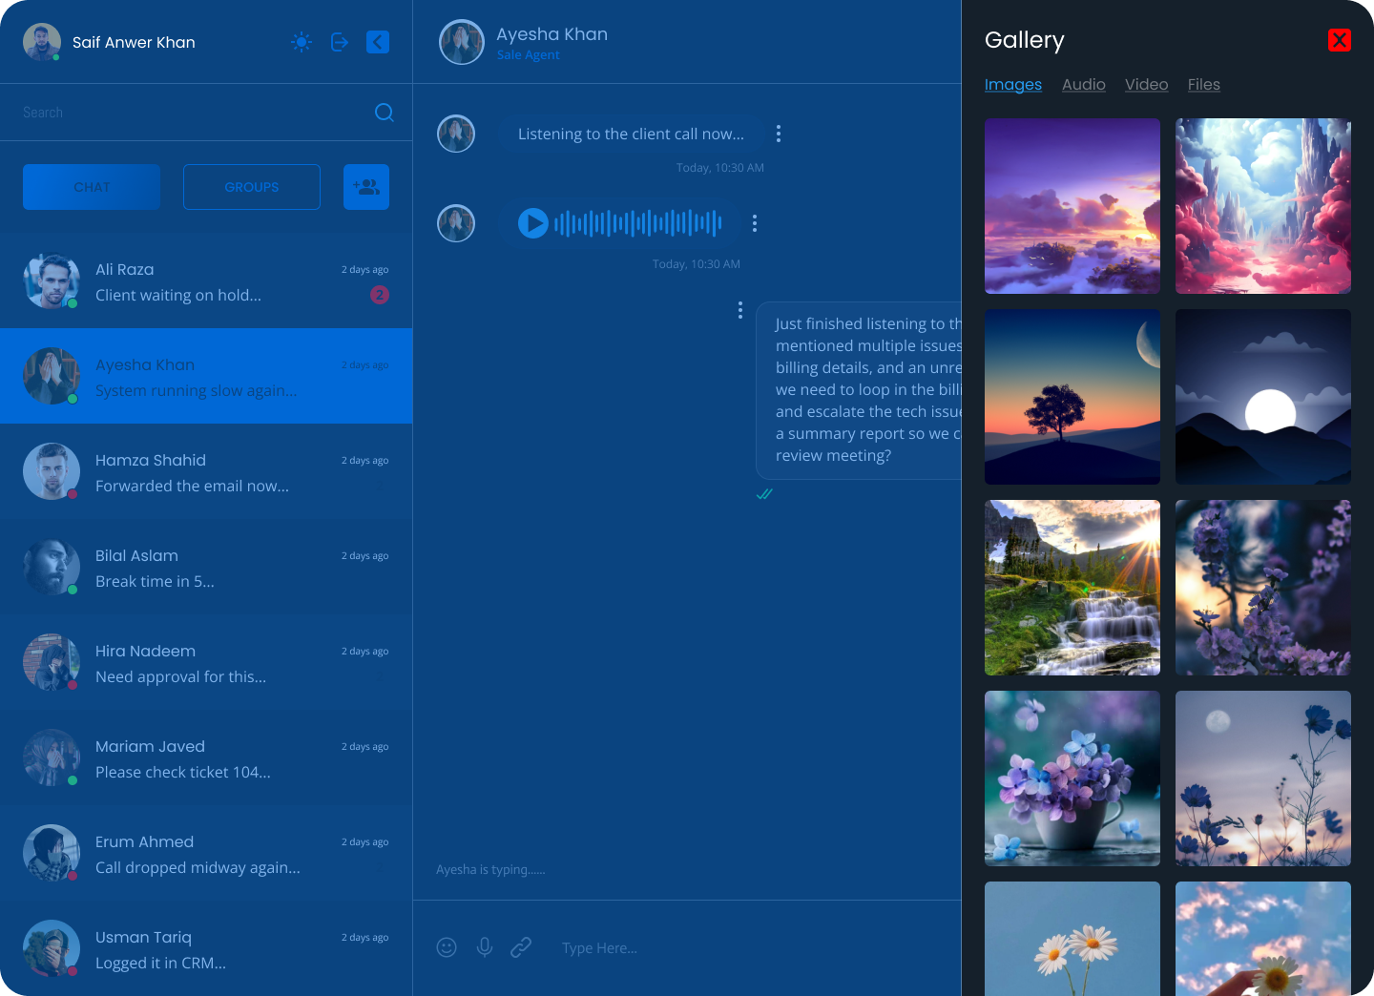Select the Video gallery tab
Screen dimensions: 1374x996
1147,84
